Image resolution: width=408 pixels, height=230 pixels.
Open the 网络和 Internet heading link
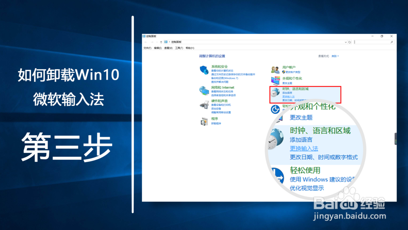click(223, 87)
